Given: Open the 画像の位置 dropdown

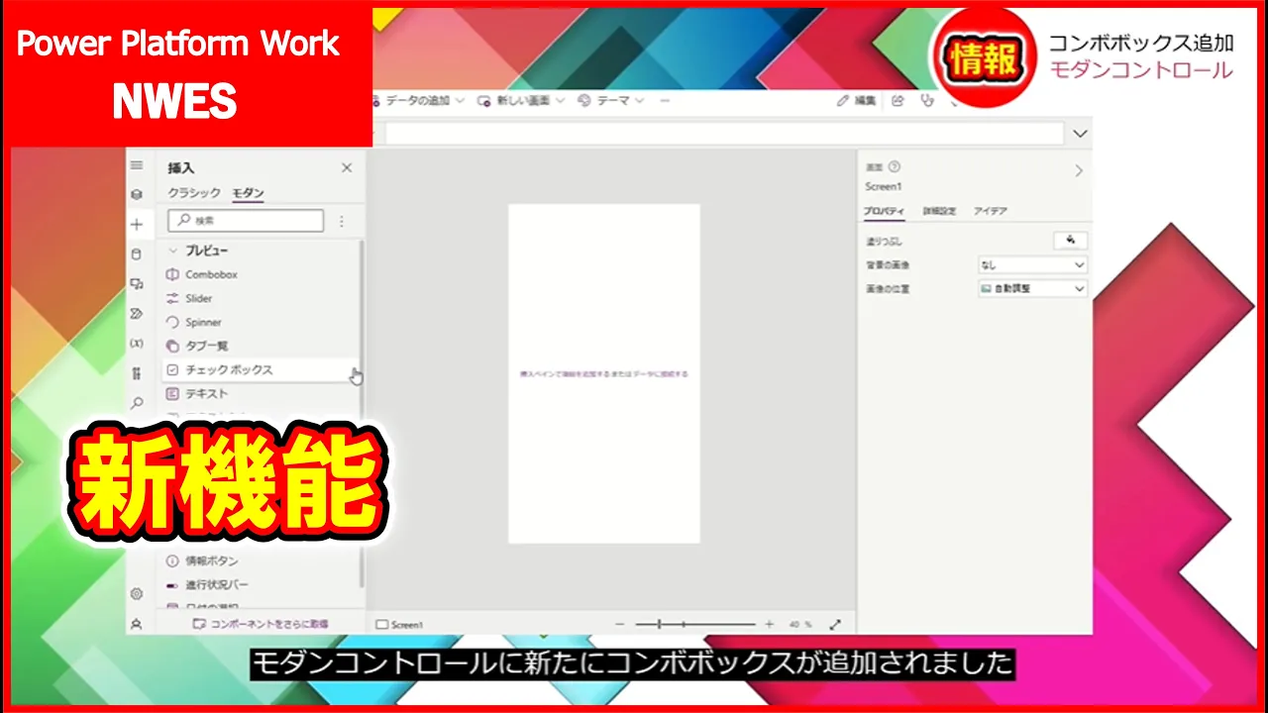Looking at the screenshot, I should point(1032,288).
